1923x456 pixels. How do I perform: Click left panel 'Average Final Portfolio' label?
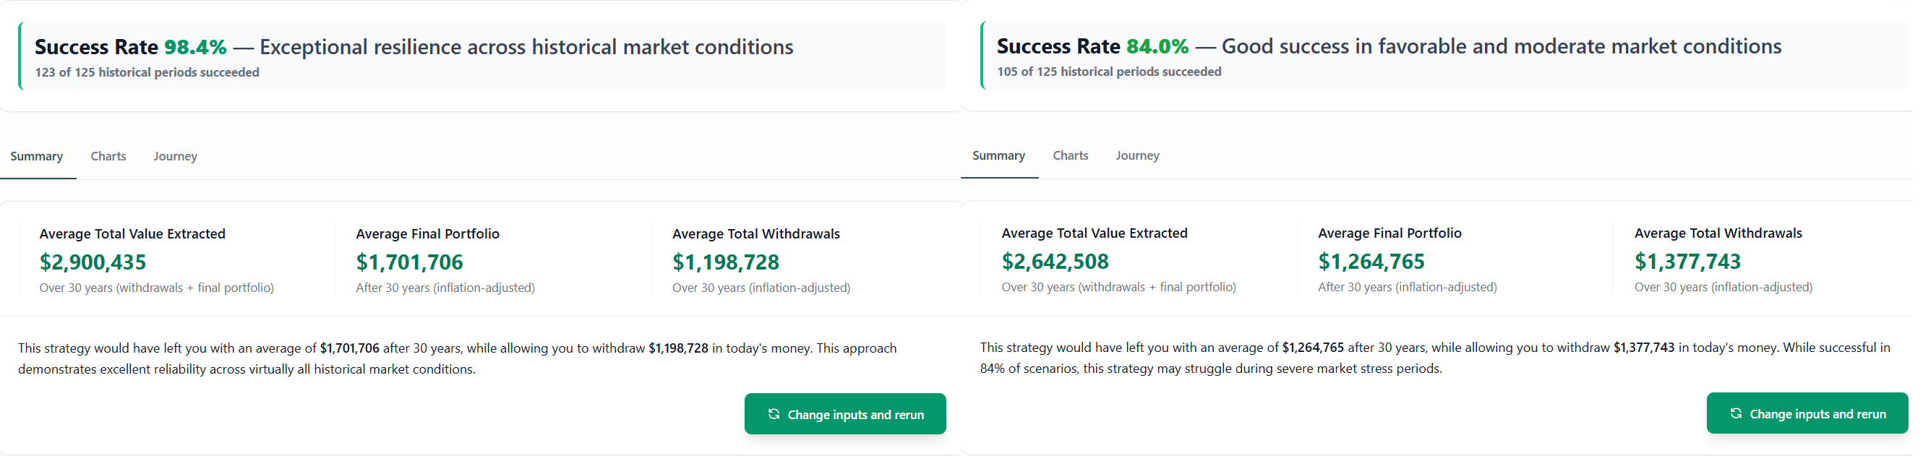tap(428, 233)
